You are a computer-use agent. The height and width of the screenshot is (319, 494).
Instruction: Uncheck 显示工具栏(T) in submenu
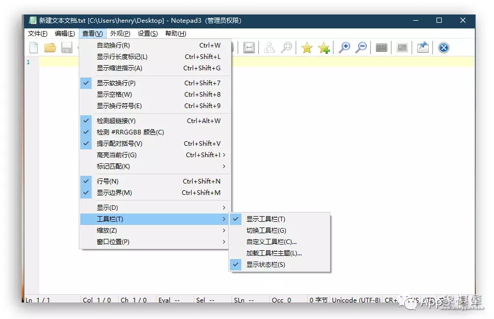tap(280, 219)
